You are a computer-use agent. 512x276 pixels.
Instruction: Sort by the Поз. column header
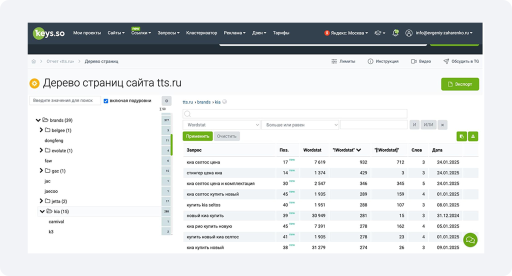[284, 150]
